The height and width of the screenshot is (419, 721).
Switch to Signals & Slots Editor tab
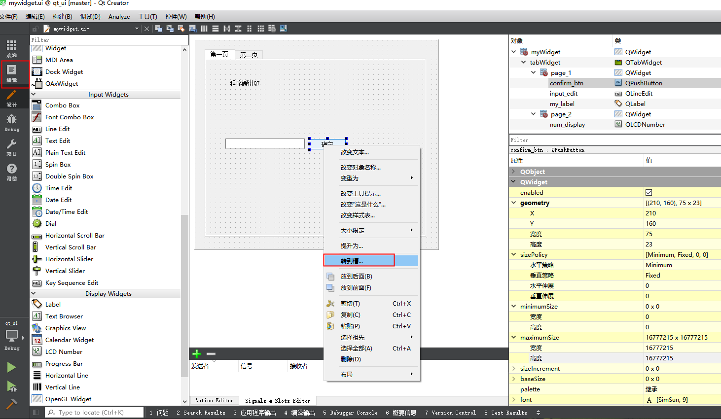[x=278, y=401]
